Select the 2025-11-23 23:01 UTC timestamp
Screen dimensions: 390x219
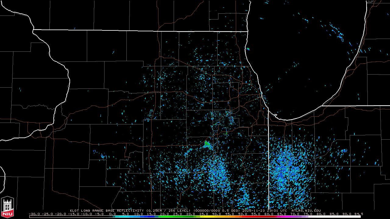coord(264,210)
